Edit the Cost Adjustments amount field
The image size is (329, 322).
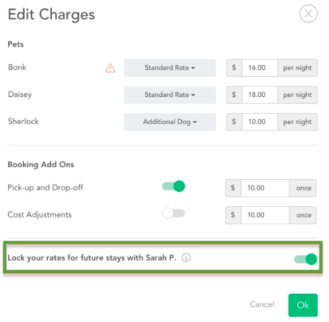pyautogui.click(x=265, y=215)
